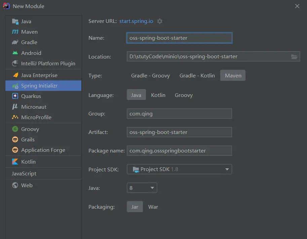Switch language to Kotlin
Image resolution: width=307 pixels, height=239 pixels.
click(158, 95)
